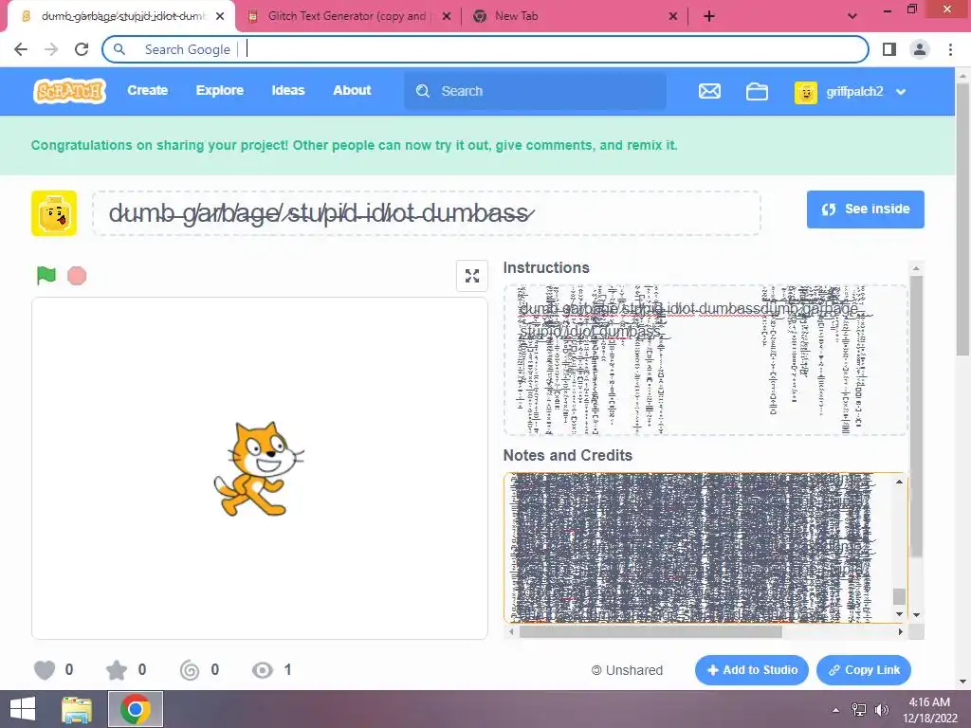971x728 pixels.
Task: Click the griffpalch2 avatar in navbar
Action: [806, 92]
